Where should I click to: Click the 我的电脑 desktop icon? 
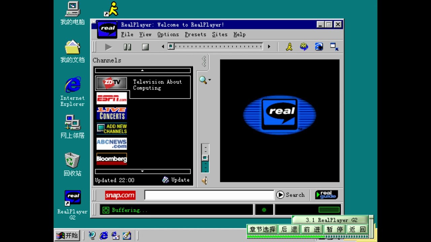click(72, 13)
